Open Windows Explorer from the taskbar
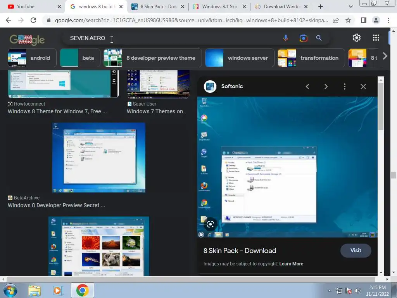This screenshot has width=397, height=298. (35, 291)
